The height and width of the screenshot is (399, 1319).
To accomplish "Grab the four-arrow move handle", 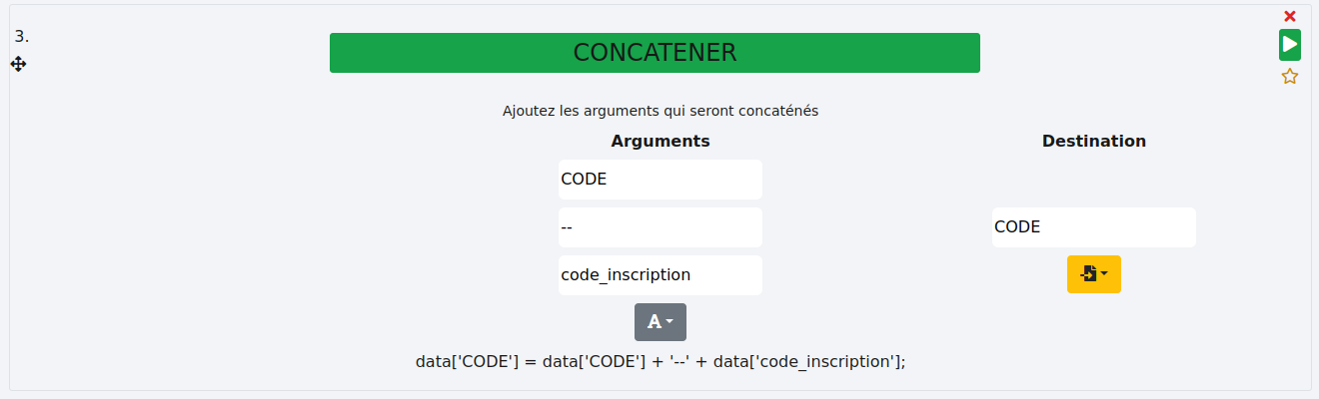I will [18, 64].
